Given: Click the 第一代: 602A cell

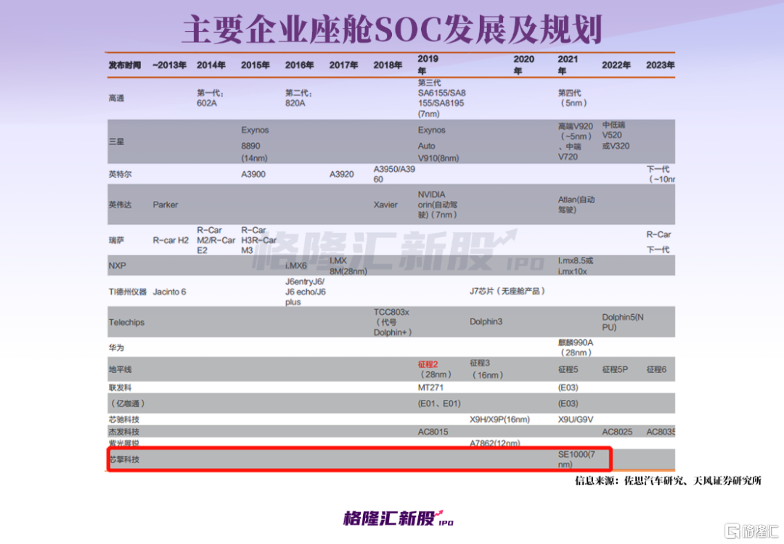Looking at the screenshot, I should pos(210,99).
